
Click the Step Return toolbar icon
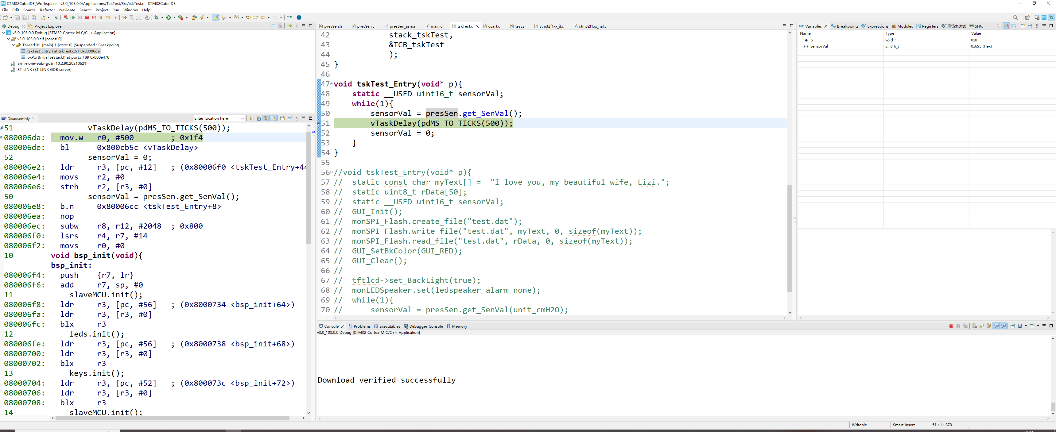coord(116,17)
